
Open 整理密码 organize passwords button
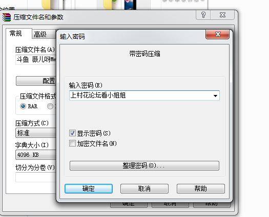[x=144, y=165]
